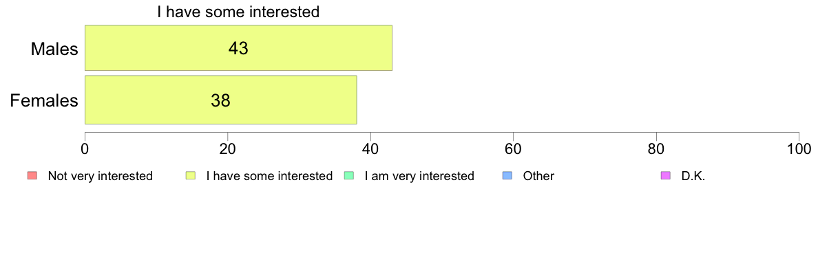Click the Males bar showing 43
This screenshot has height=253, width=818.
[x=238, y=48]
